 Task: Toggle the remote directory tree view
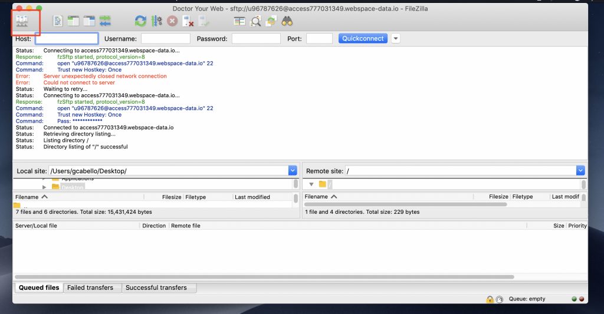tap(89, 21)
